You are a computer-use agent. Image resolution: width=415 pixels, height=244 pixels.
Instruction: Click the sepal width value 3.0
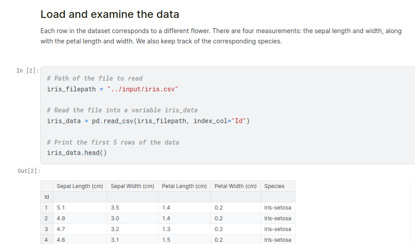[115, 218]
